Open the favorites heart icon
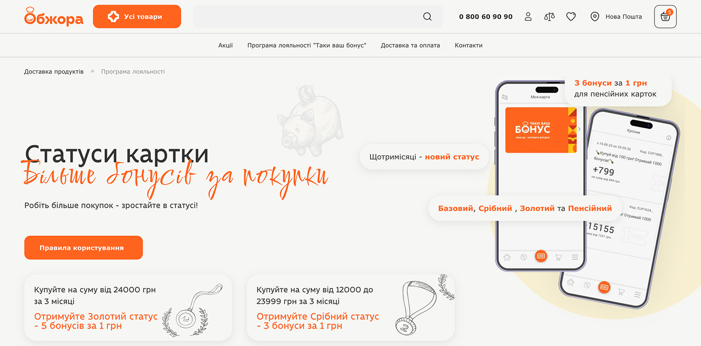 point(571,16)
